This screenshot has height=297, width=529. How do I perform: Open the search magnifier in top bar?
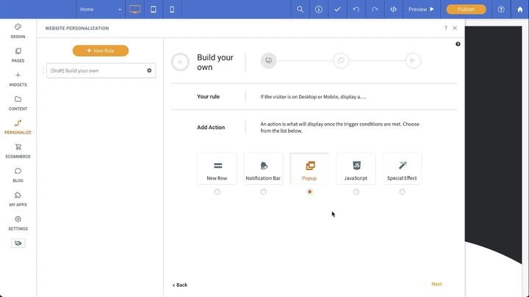pos(300,10)
